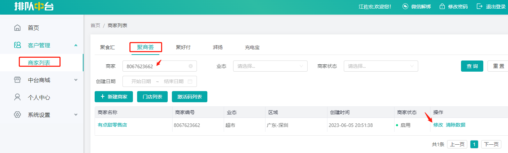Click the 商家编号 cell 8067623662

click(187, 125)
